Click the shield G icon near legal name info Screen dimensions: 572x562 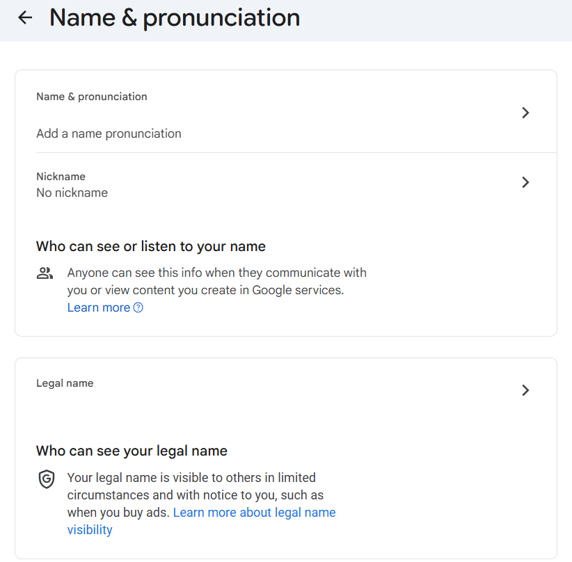coord(46,479)
